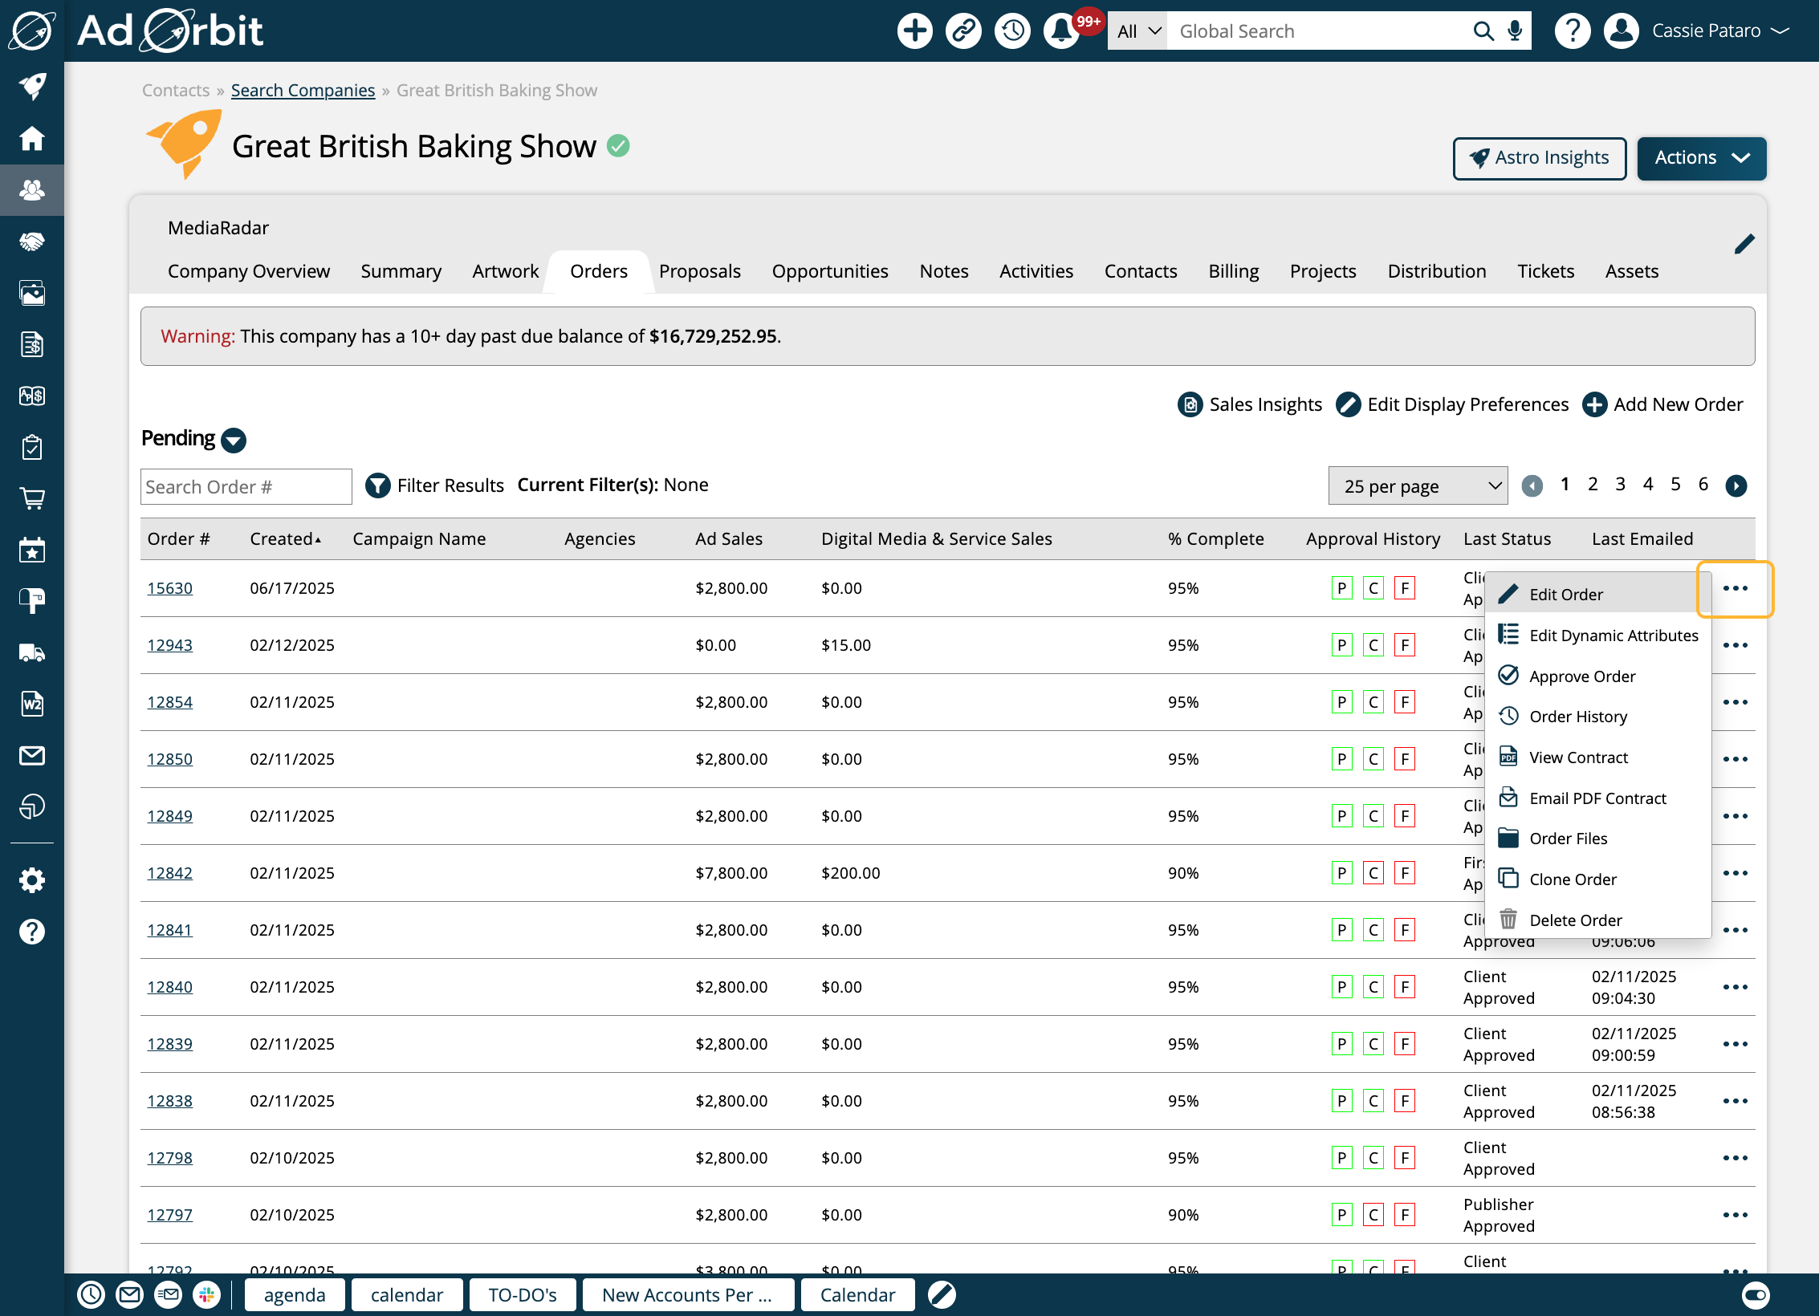Open the 25 per page dropdown
This screenshot has height=1316, width=1819.
click(x=1418, y=486)
